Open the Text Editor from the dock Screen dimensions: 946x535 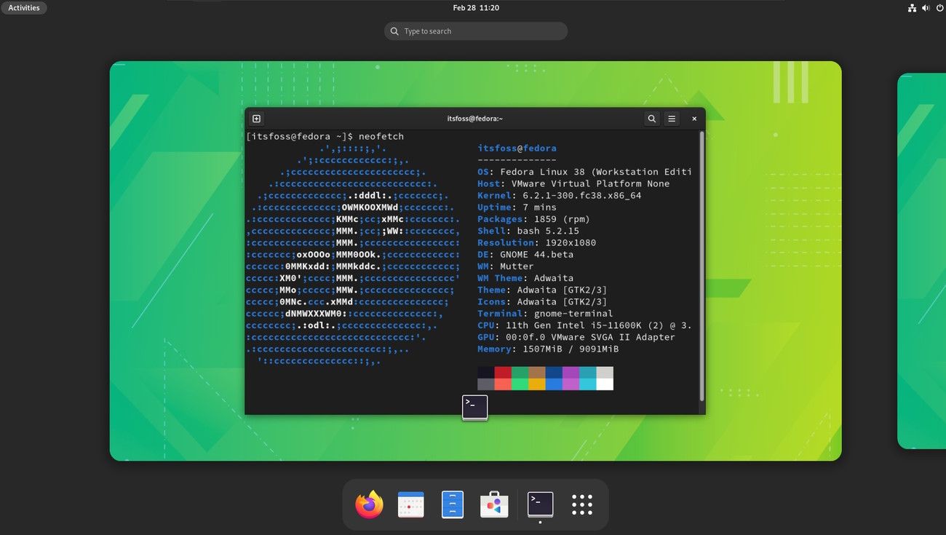tap(453, 504)
